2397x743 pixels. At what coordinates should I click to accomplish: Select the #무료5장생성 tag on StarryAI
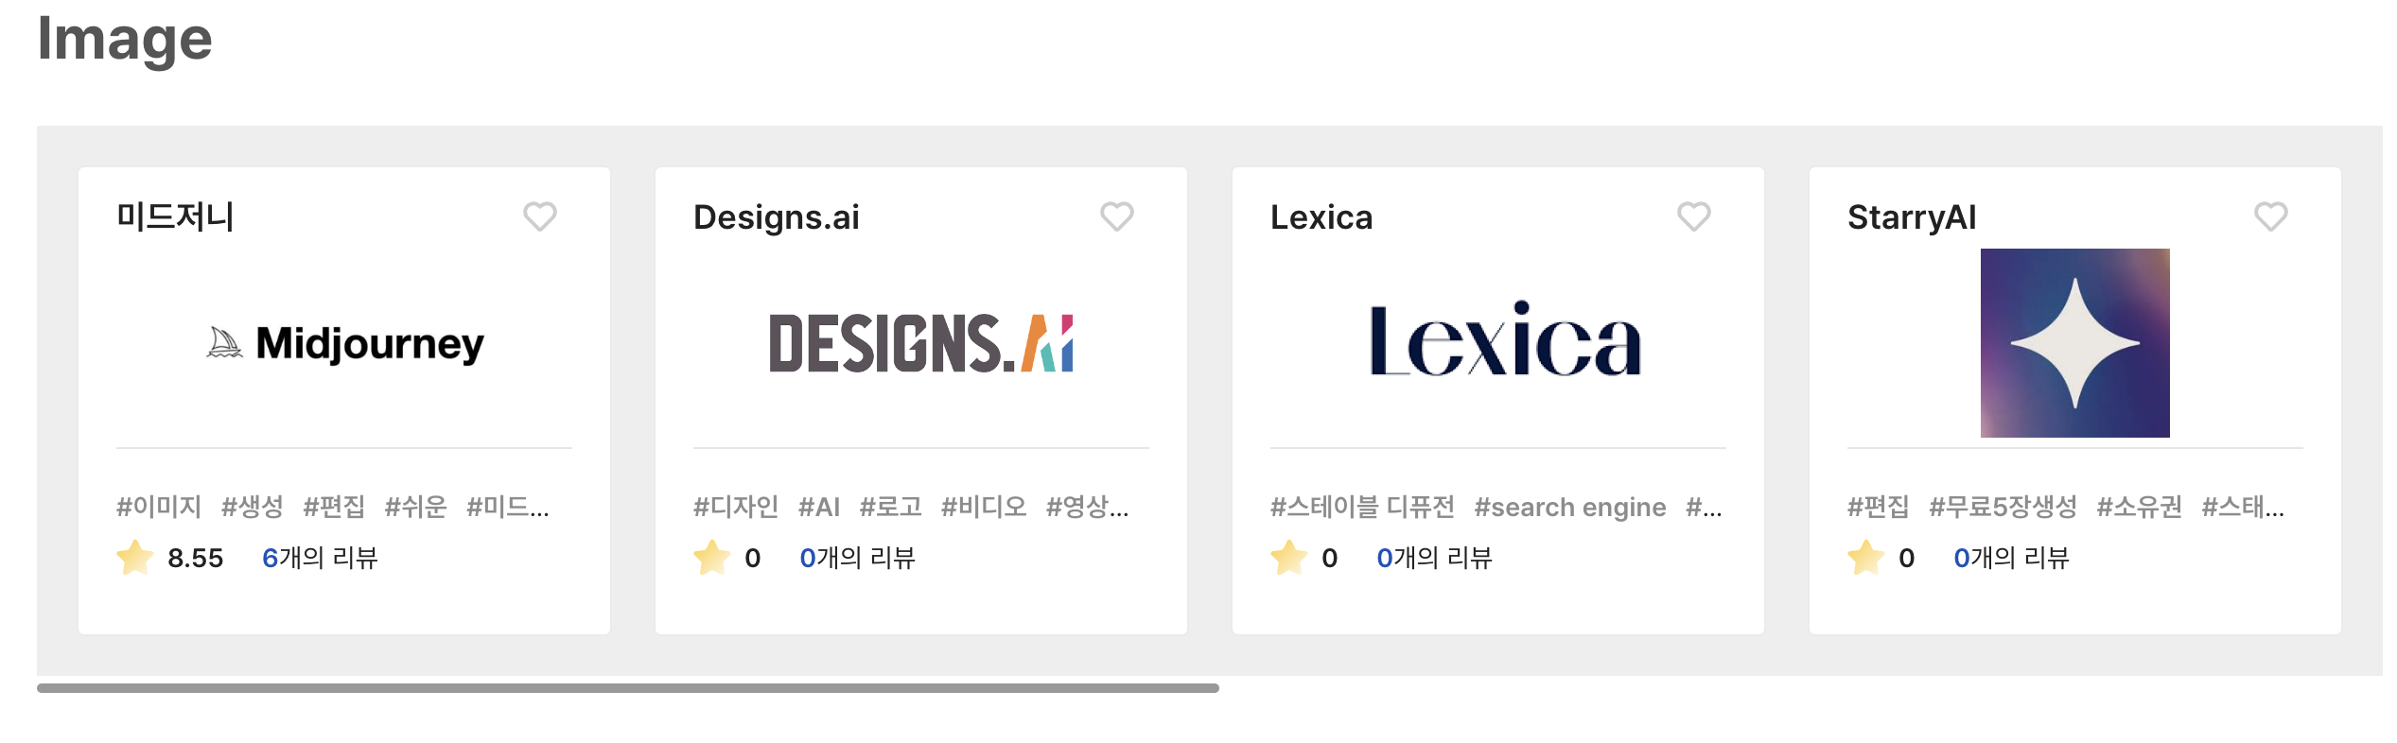2003,508
